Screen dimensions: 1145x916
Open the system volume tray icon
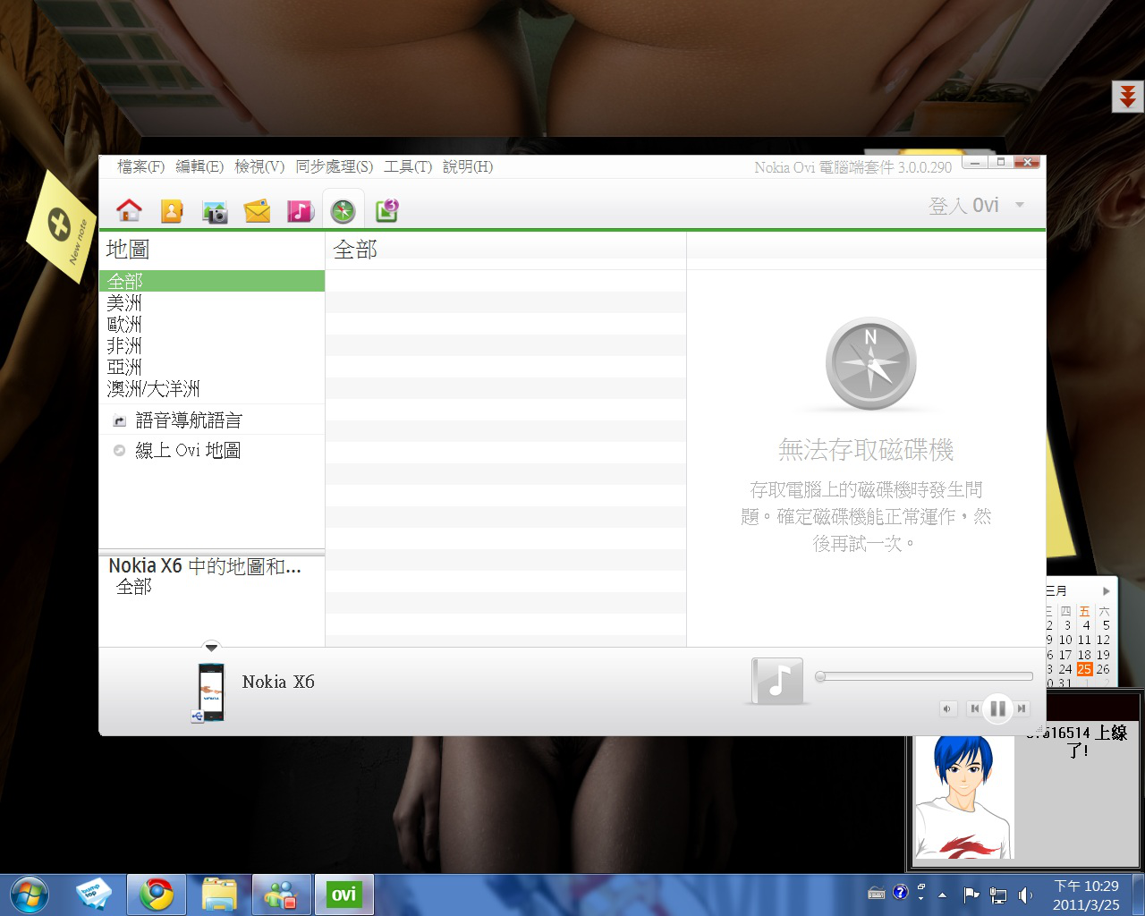(1025, 895)
